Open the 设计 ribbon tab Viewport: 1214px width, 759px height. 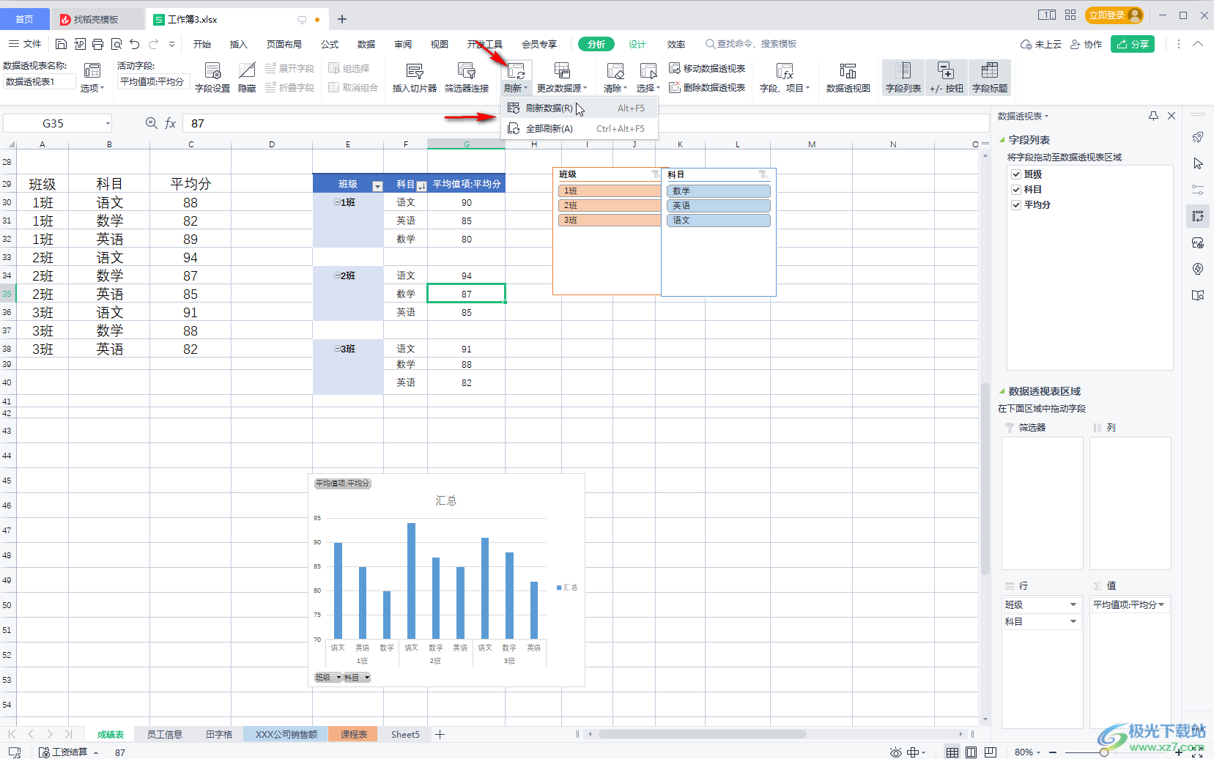tap(637, 44)
